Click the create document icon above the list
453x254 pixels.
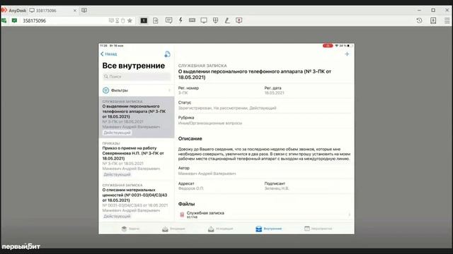pyautogui.click(x=167, y=54)
